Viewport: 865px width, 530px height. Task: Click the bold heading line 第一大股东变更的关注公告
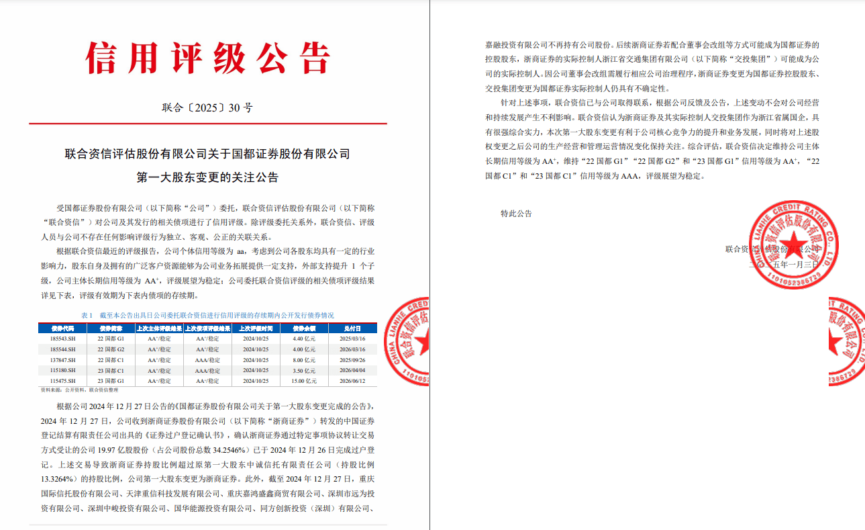207,178
